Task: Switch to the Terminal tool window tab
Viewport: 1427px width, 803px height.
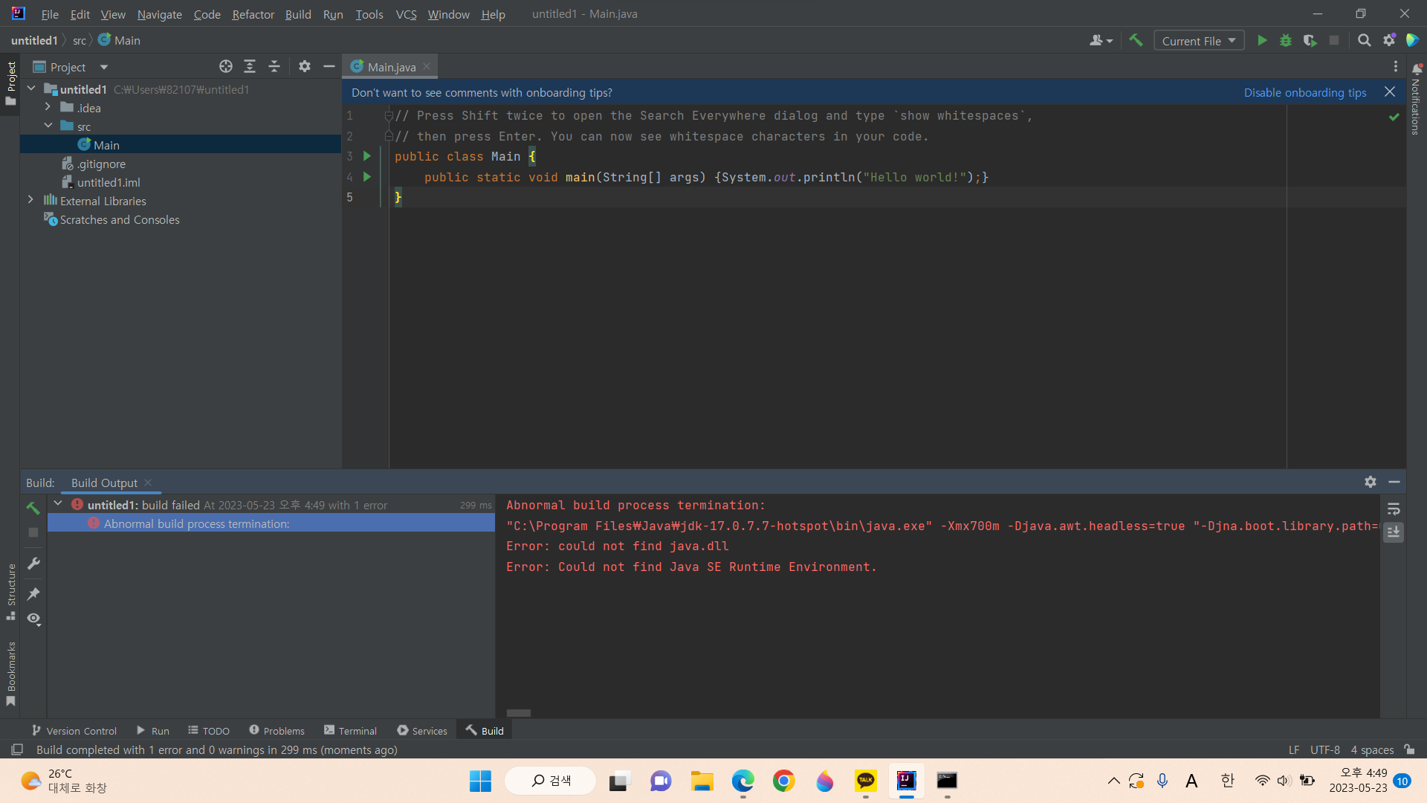Action: tap(350, 730)
